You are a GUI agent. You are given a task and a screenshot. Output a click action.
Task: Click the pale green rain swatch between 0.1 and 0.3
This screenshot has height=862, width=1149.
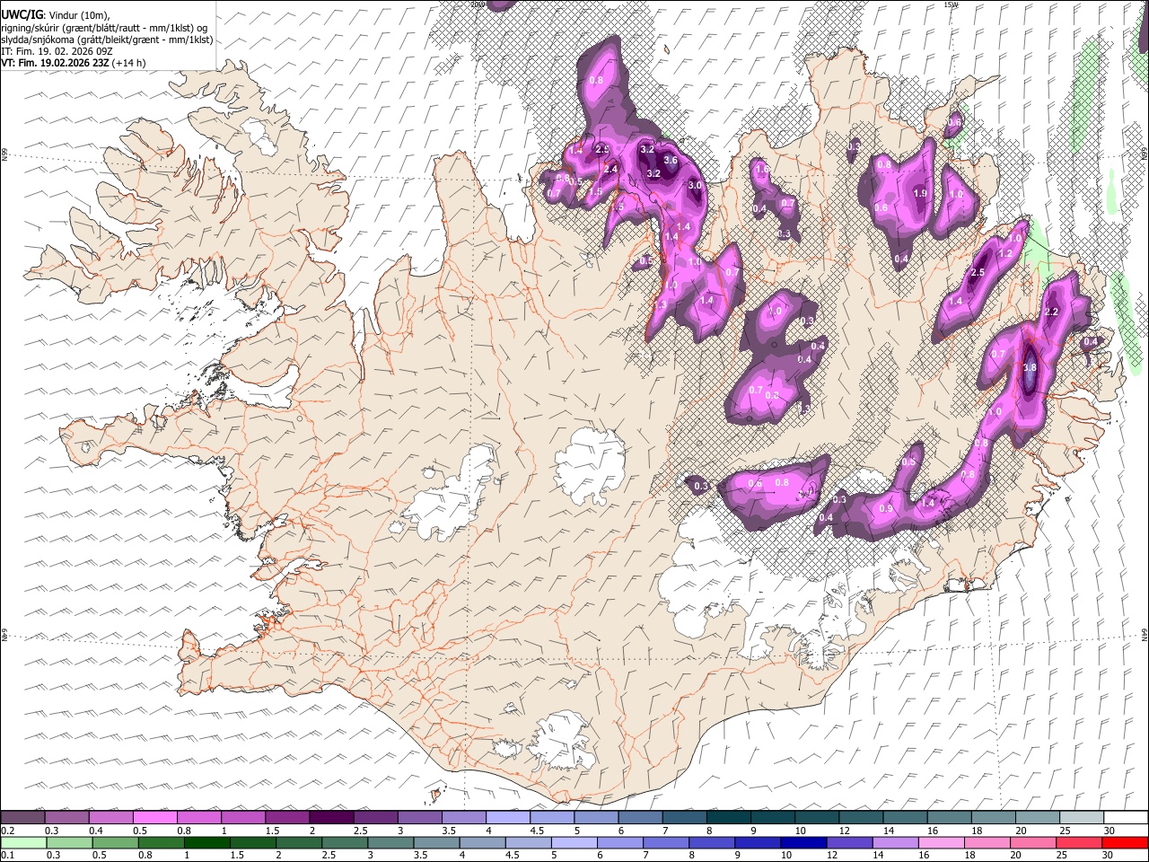tap(23, 843)
